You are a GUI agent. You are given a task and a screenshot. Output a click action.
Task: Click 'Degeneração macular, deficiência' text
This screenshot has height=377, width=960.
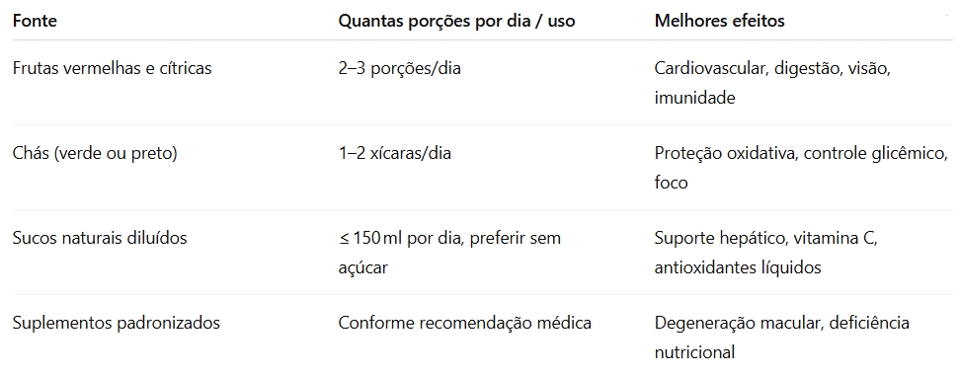(782, 323)
